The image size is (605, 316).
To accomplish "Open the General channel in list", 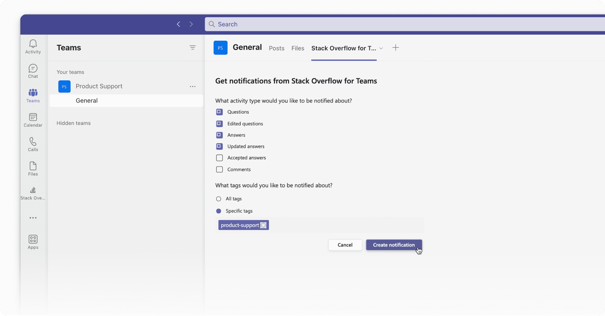I will [x=126, y=101].
